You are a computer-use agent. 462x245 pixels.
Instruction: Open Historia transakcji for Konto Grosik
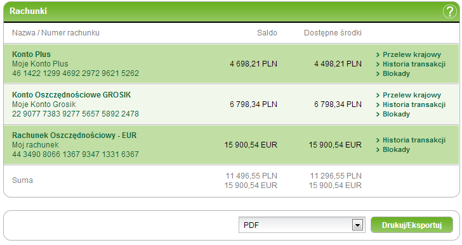click(414, 104)
